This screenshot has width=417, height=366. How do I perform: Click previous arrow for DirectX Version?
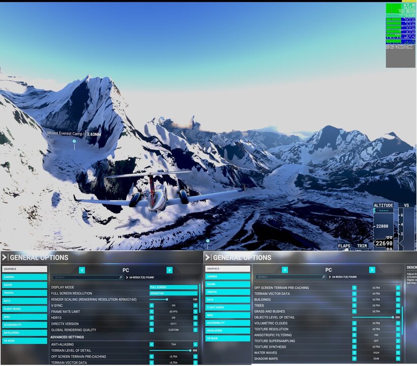[152, 324]
